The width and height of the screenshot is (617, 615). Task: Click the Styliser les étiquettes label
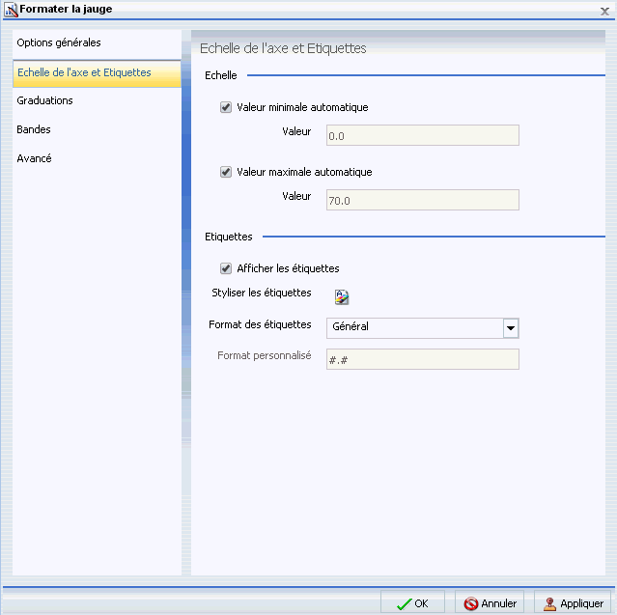pyautogui.click(x=262, y=293)
